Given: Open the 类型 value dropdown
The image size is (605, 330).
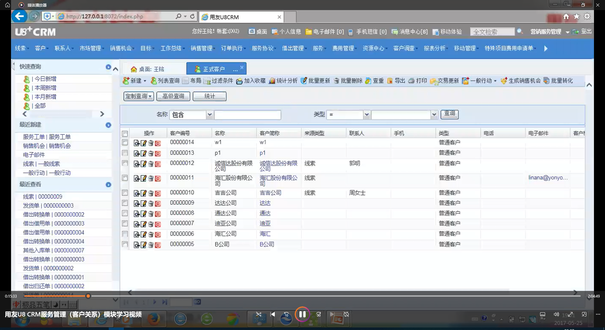Looking at the screenshot, I should (x=434, y=115).
